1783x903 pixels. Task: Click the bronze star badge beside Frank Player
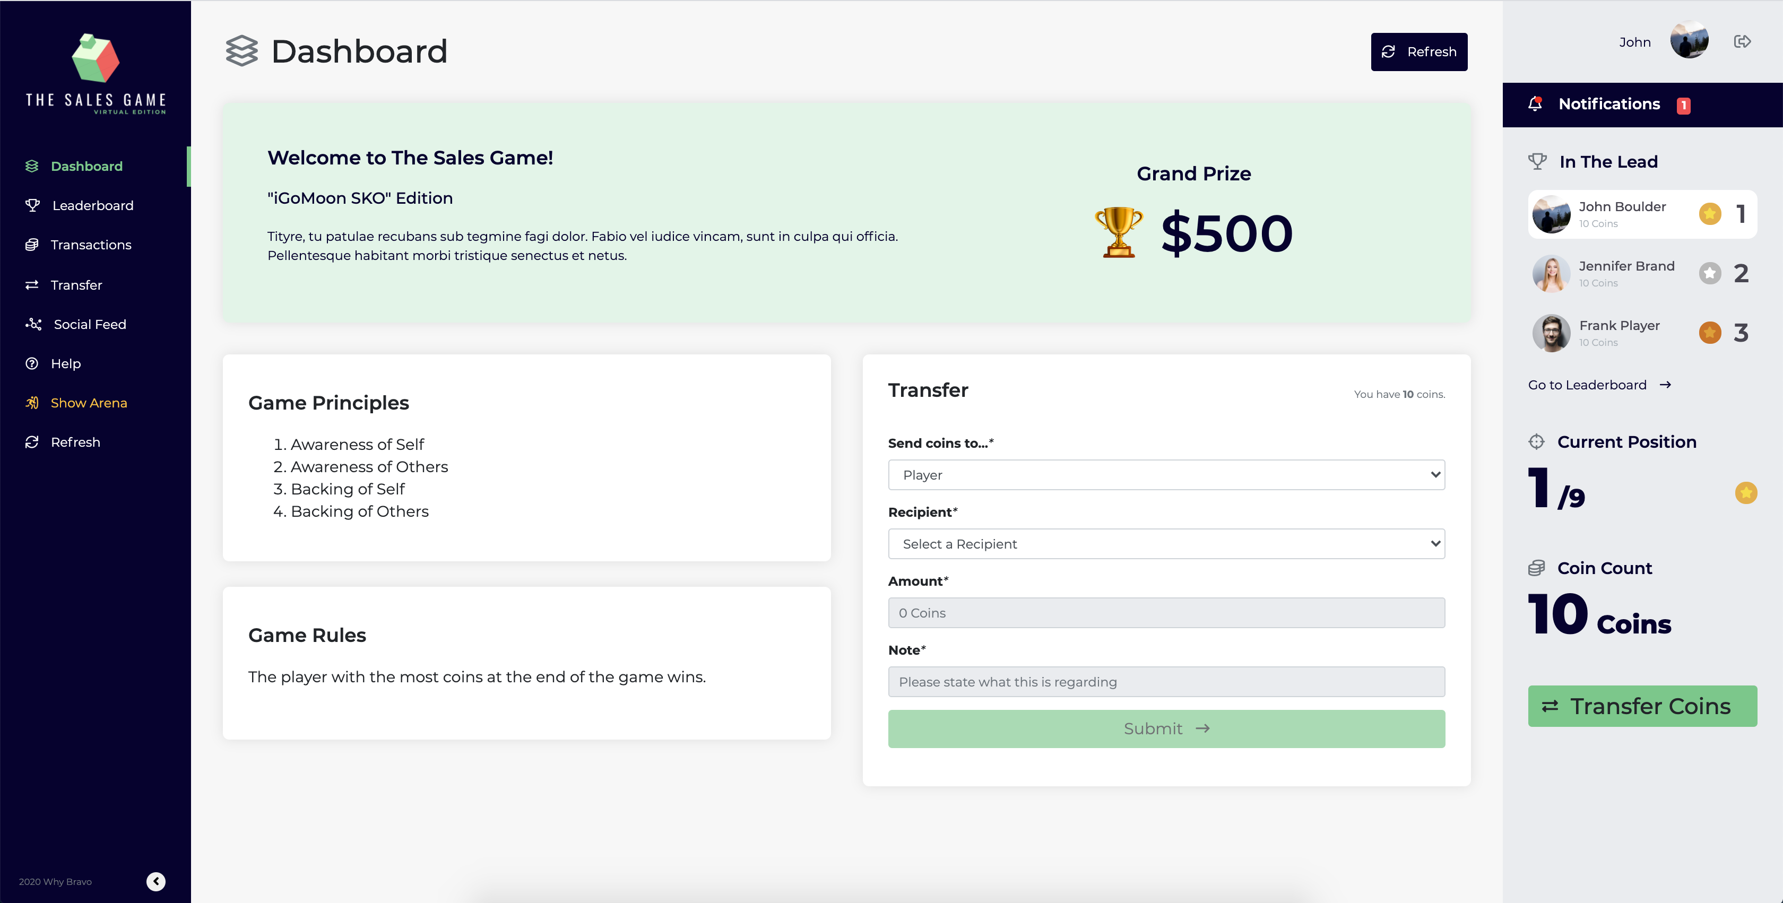[x=1710, y=333]
